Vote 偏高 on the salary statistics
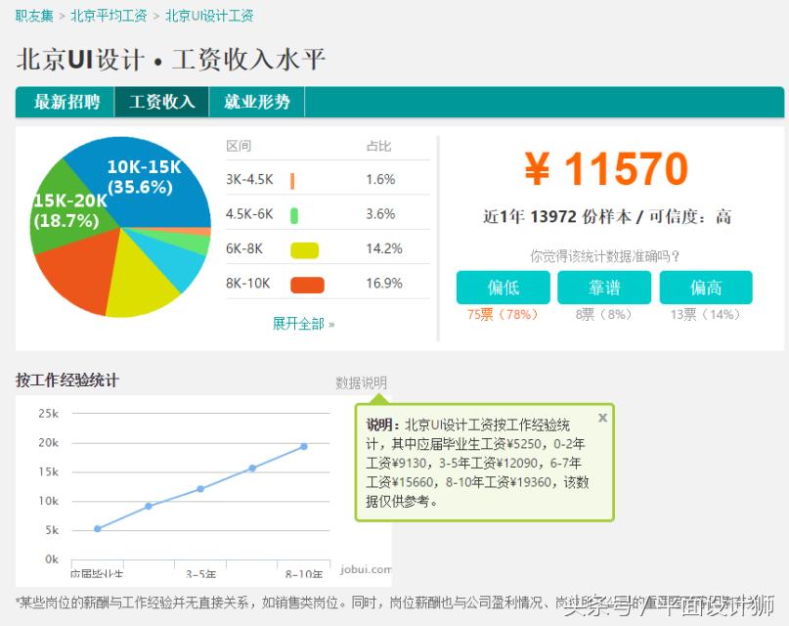Screen dimensions: 789x626 tap(706, 288)
